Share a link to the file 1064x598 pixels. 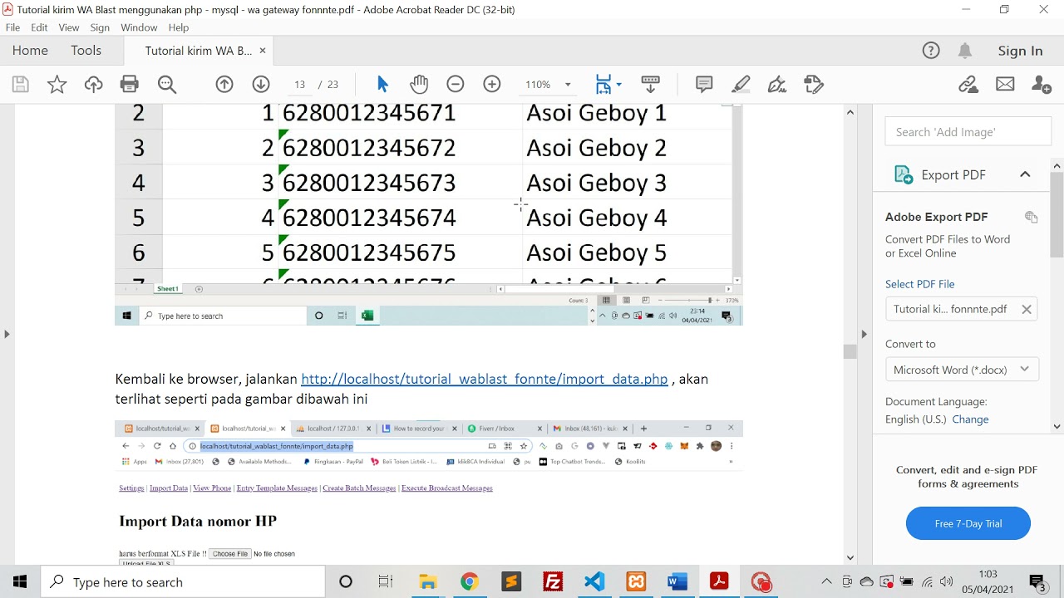pyautogui.click(x=968, y=84)
